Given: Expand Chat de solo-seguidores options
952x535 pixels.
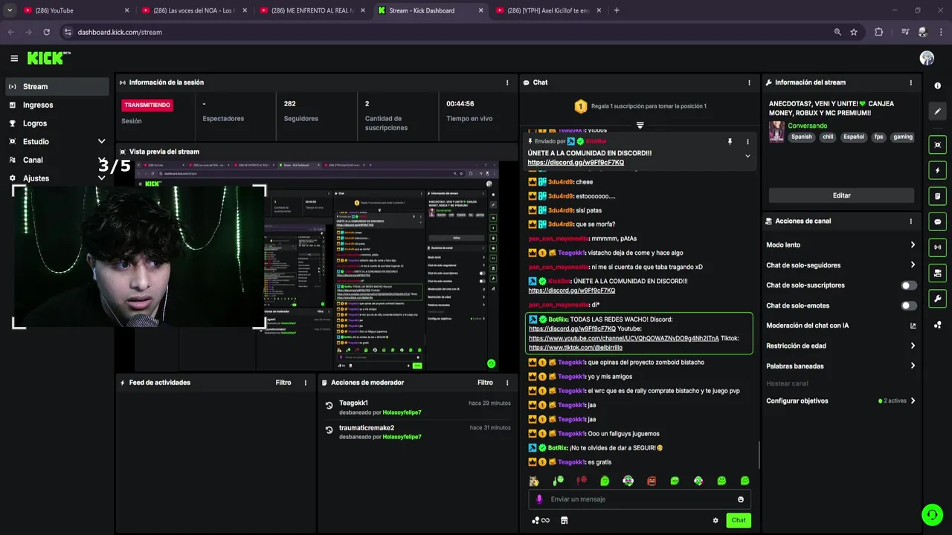Looking at the screenshot, I should 913,265.
